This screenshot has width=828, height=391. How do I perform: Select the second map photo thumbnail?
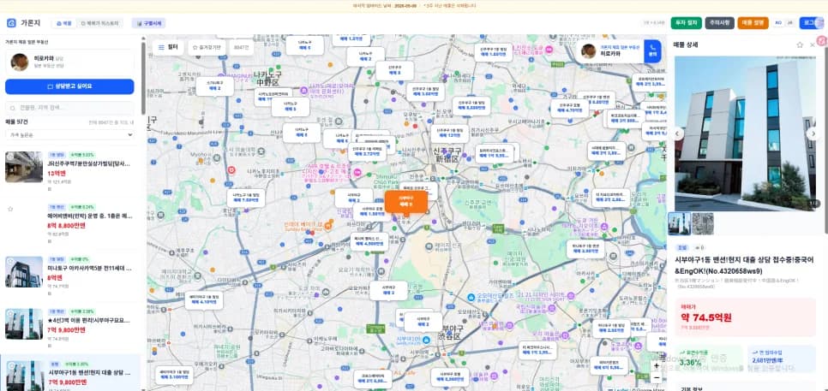[x=703, y=223]
